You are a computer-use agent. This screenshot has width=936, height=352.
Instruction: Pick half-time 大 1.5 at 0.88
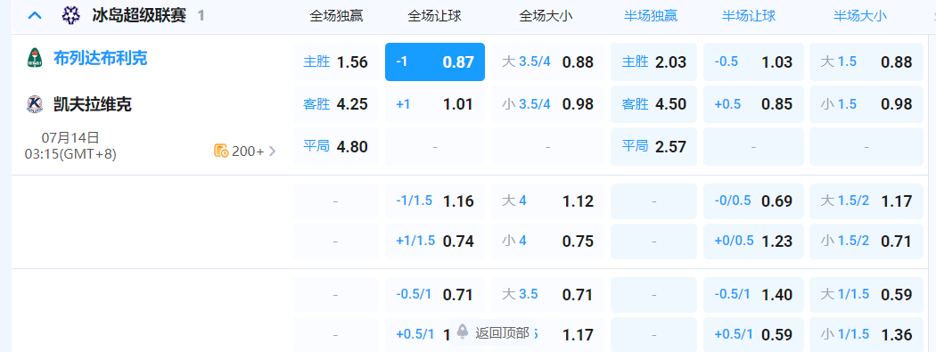click(866, 62)
